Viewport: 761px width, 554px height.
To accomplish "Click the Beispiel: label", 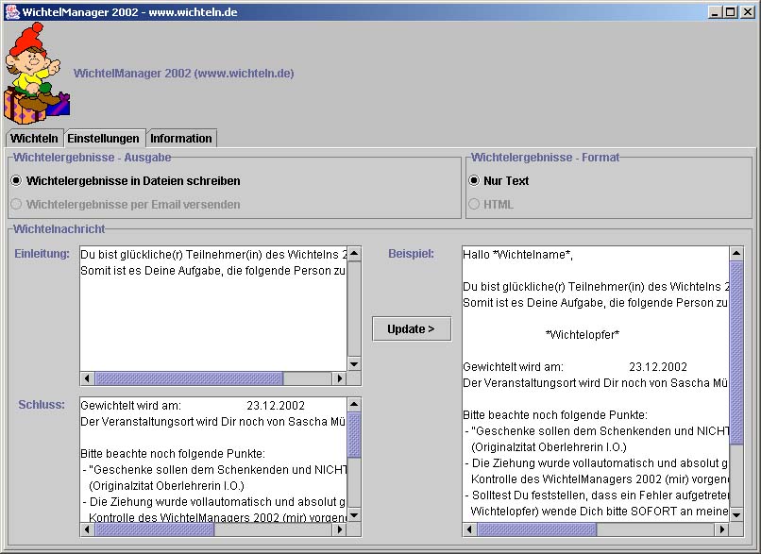I will (x=411, y=254).
